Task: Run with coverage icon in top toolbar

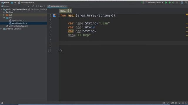Action: 173,3
